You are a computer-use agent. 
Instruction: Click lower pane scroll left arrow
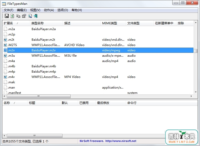click(5, 136)
